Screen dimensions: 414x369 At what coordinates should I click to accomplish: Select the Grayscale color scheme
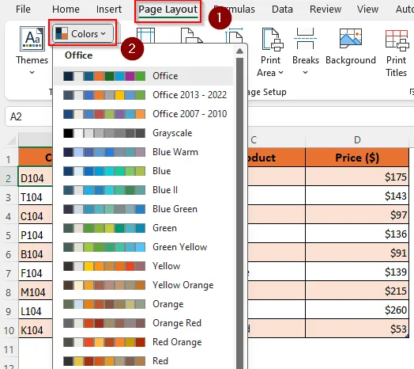pos(143,133)
